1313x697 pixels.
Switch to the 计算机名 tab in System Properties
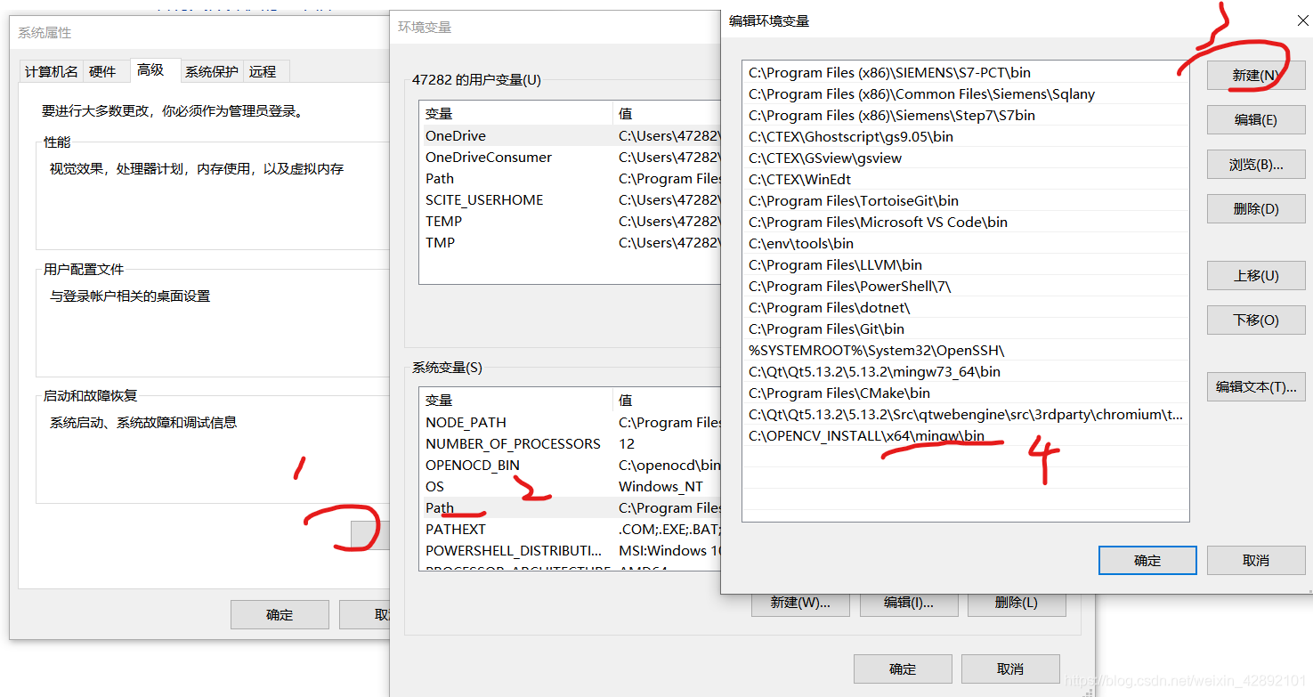52,72
